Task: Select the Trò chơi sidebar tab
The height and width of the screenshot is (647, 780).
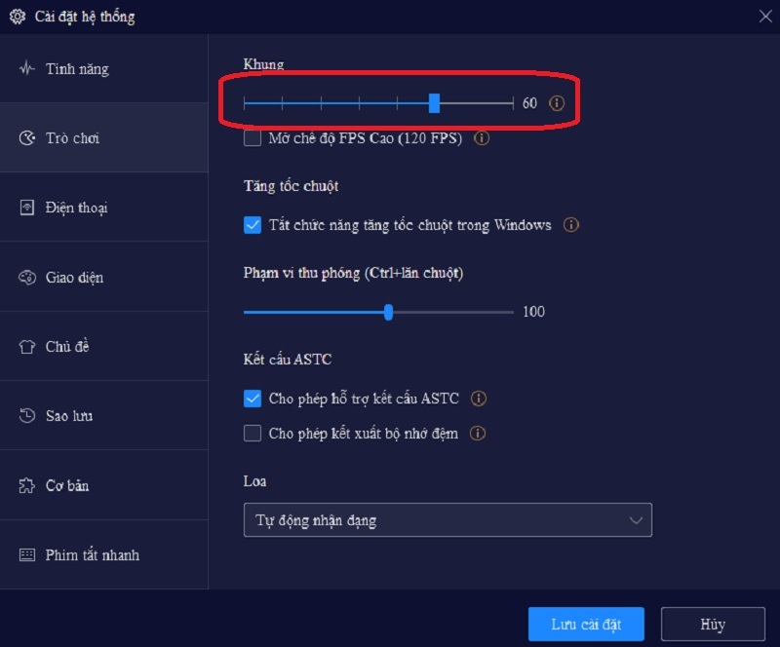Action: (104, 137)
